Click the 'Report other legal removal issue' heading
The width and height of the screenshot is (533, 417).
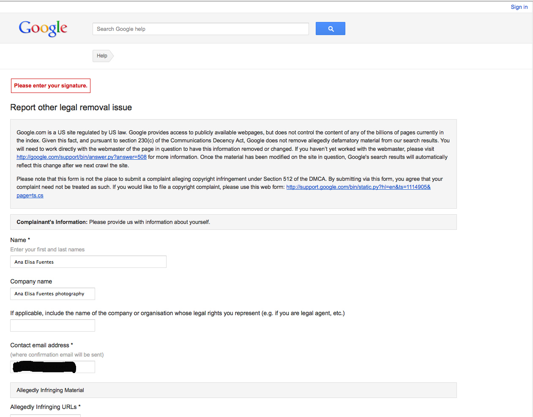click(71, 108)
